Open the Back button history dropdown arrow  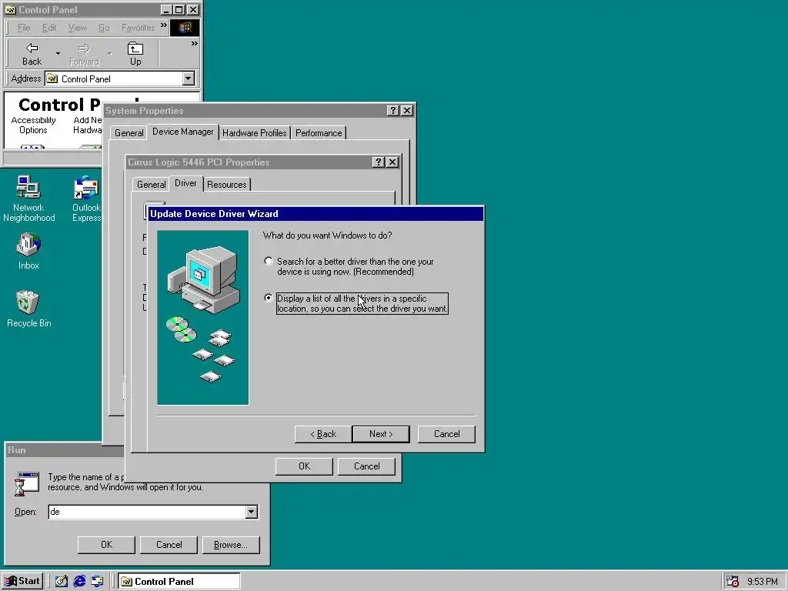pyautogui.click(x=58, y=54)
